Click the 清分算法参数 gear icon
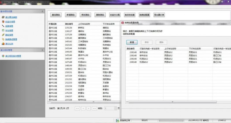Image resolution: width=231 pixels, height=123 pixels. (x=3, y=17)
